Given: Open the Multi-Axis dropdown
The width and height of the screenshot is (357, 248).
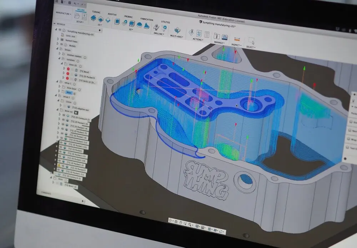Looking at the screenshot, I should pyautogui.click(x=177, y=36).
